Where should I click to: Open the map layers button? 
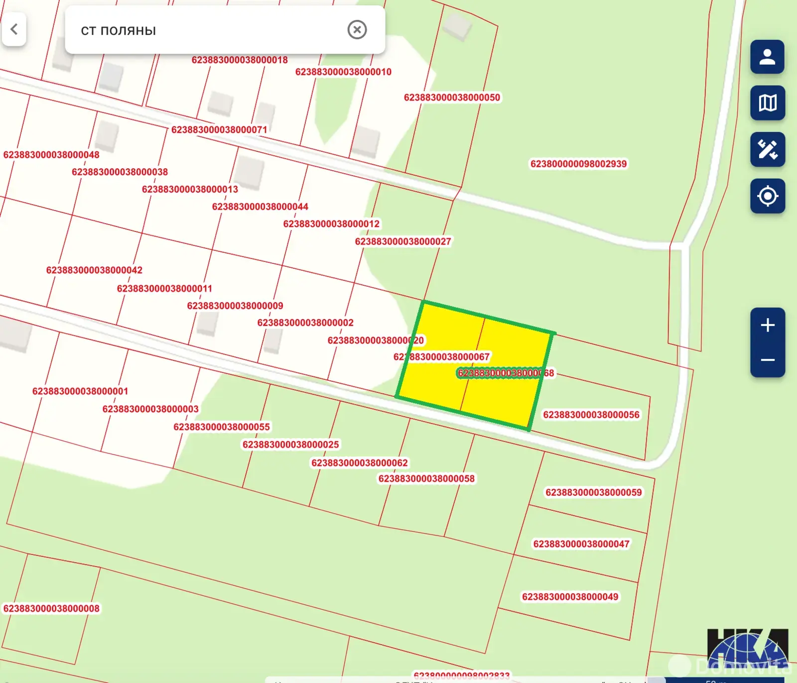(x=767, y=103)
